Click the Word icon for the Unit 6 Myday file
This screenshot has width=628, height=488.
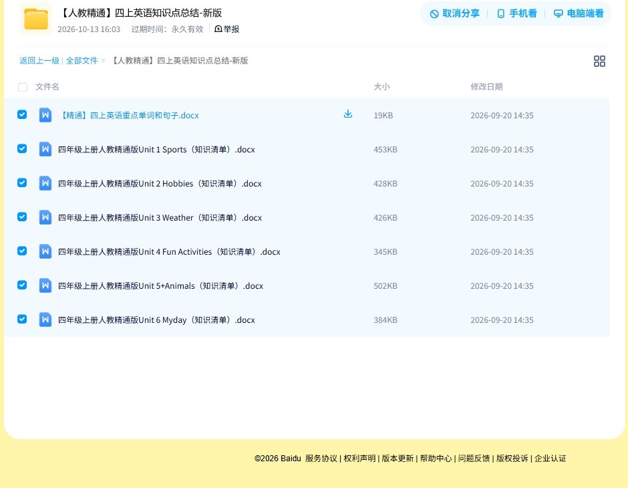(x=45, y=320)
